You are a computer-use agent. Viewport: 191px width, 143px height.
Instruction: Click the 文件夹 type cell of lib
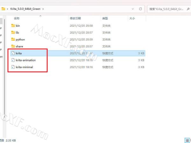coord(106,33)
